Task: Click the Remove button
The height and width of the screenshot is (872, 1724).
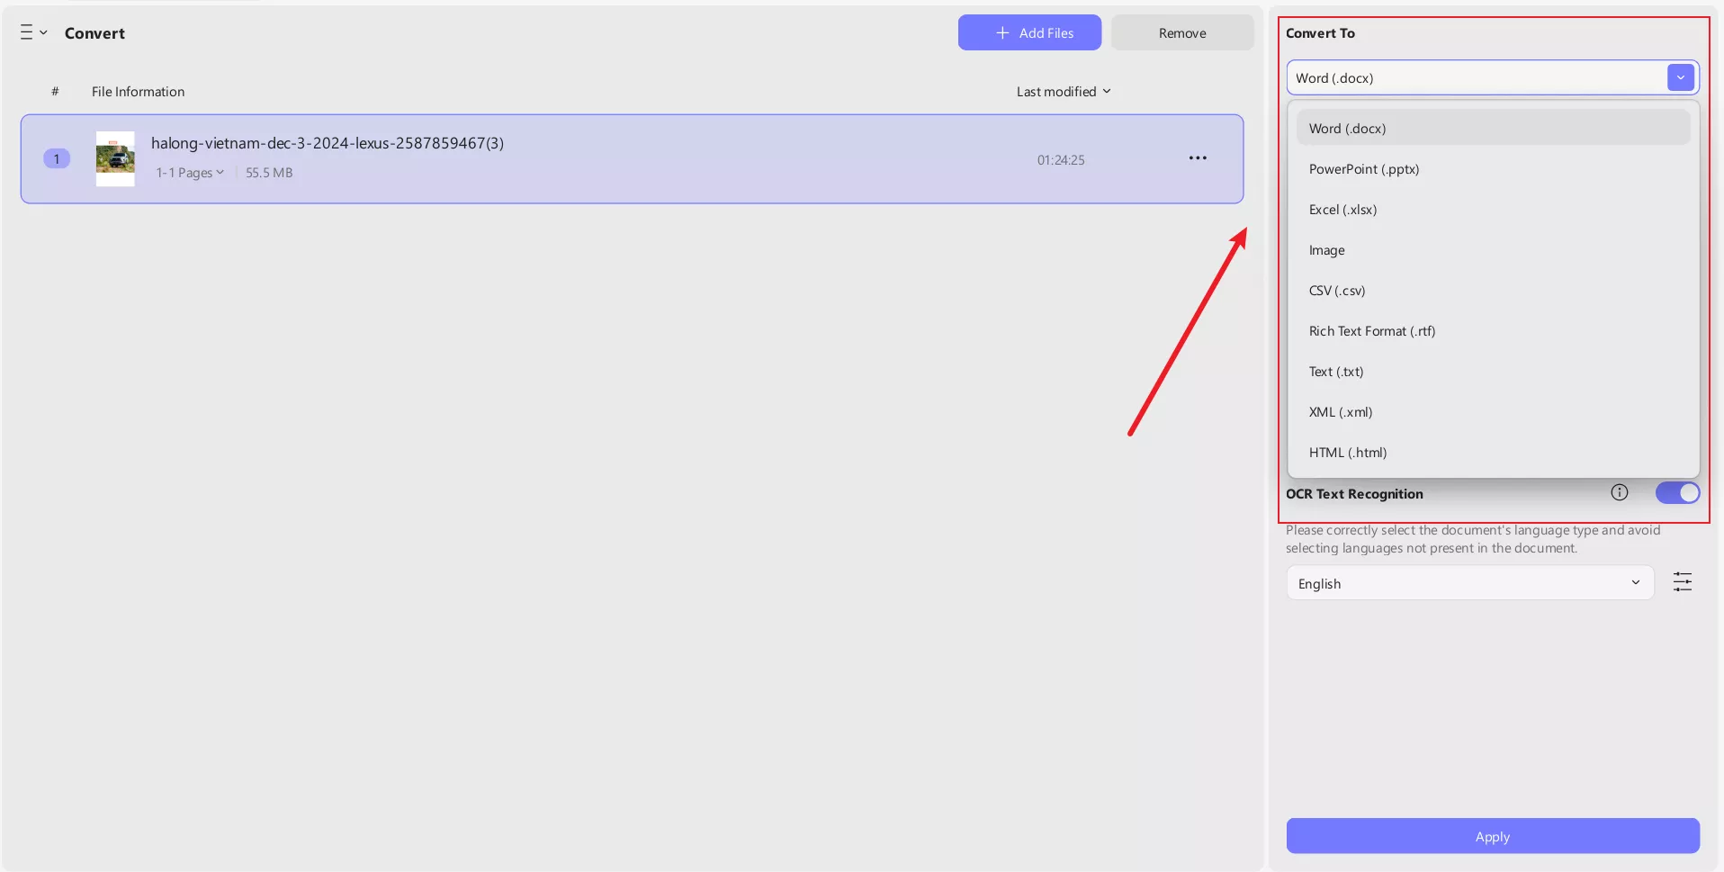Action: [x=1181, y=33]
